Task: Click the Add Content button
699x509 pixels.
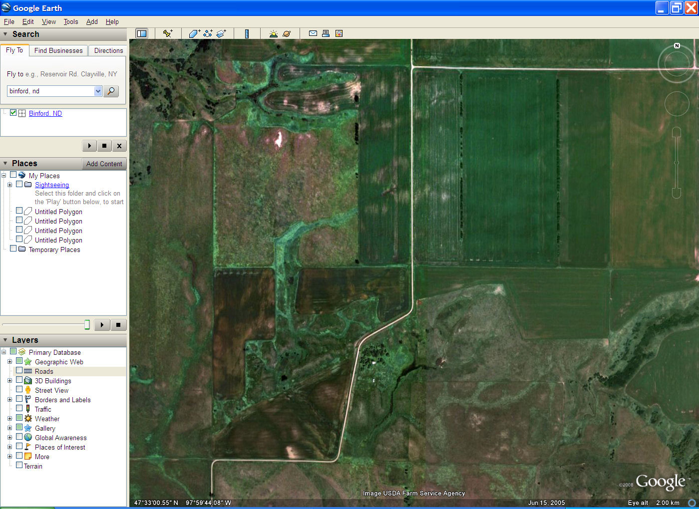Action: coord(104,164)
